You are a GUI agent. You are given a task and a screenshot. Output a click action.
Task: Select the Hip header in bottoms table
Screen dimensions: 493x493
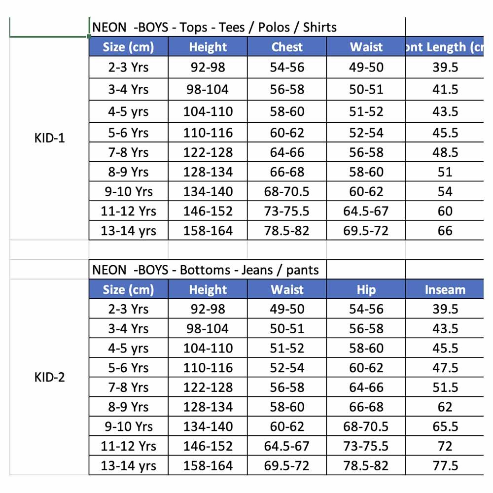coord(366,289)
